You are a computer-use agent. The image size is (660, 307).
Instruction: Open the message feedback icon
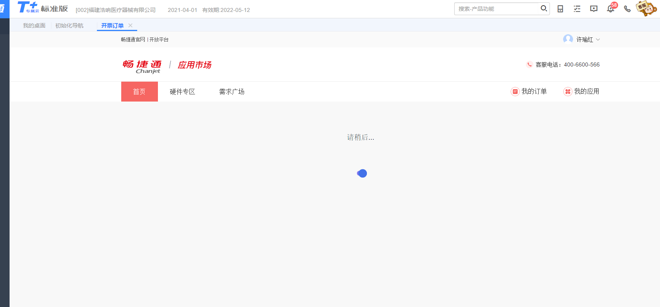[x=594, y=9]
